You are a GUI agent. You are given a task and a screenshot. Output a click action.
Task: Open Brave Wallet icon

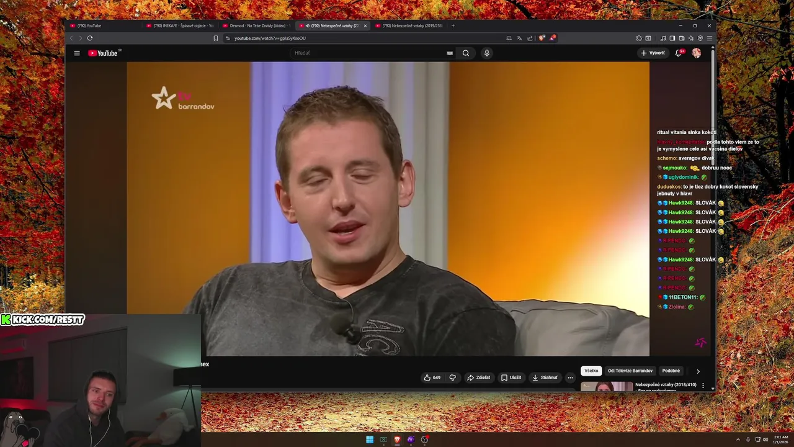682,38
